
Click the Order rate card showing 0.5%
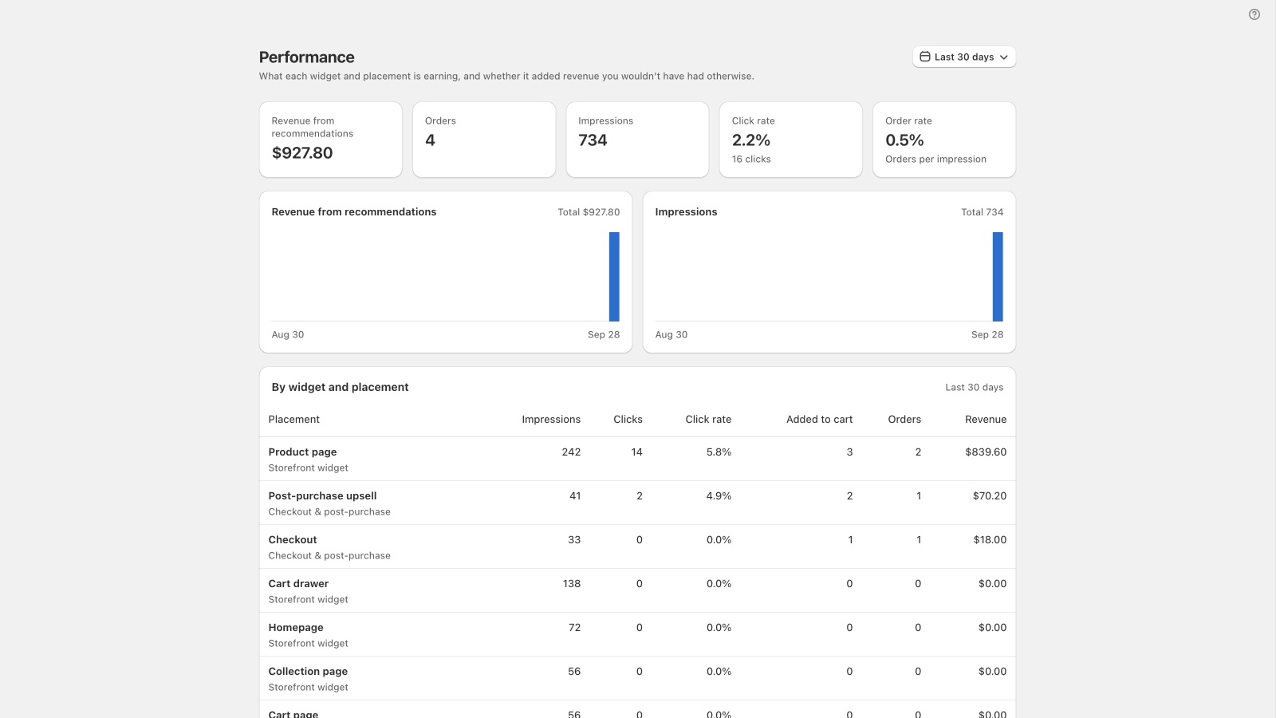coord(944,140)
